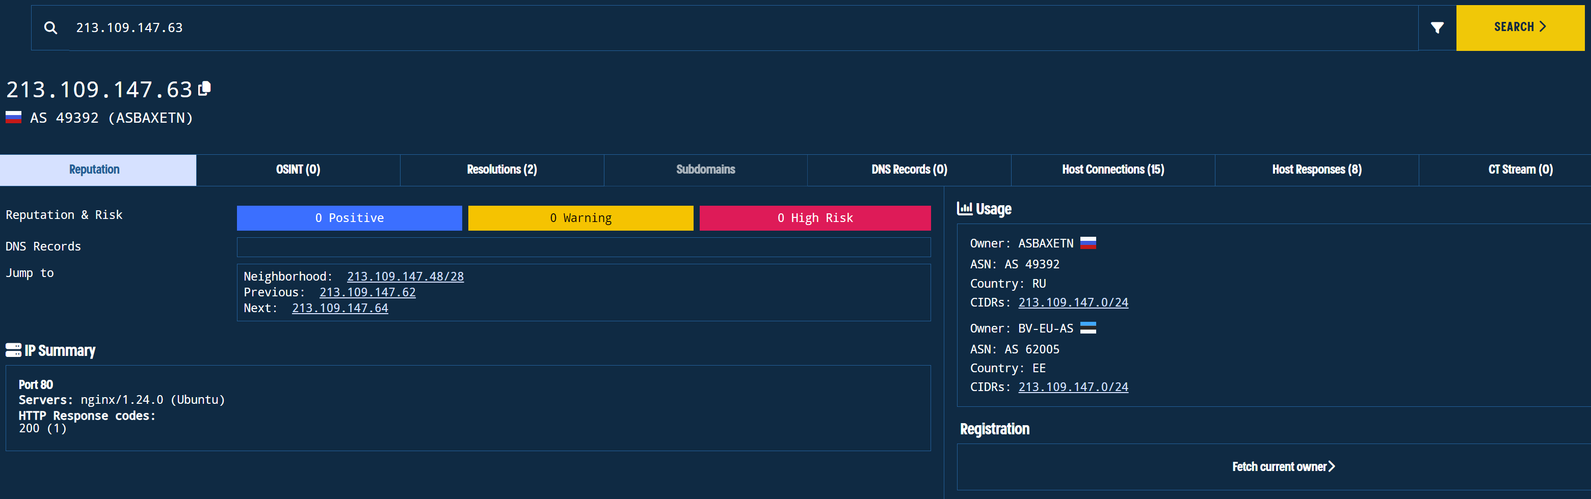This screenshot has width=1591, height=499.
Task: Click the Reputation & Risk label
Action: coord(64,215)
